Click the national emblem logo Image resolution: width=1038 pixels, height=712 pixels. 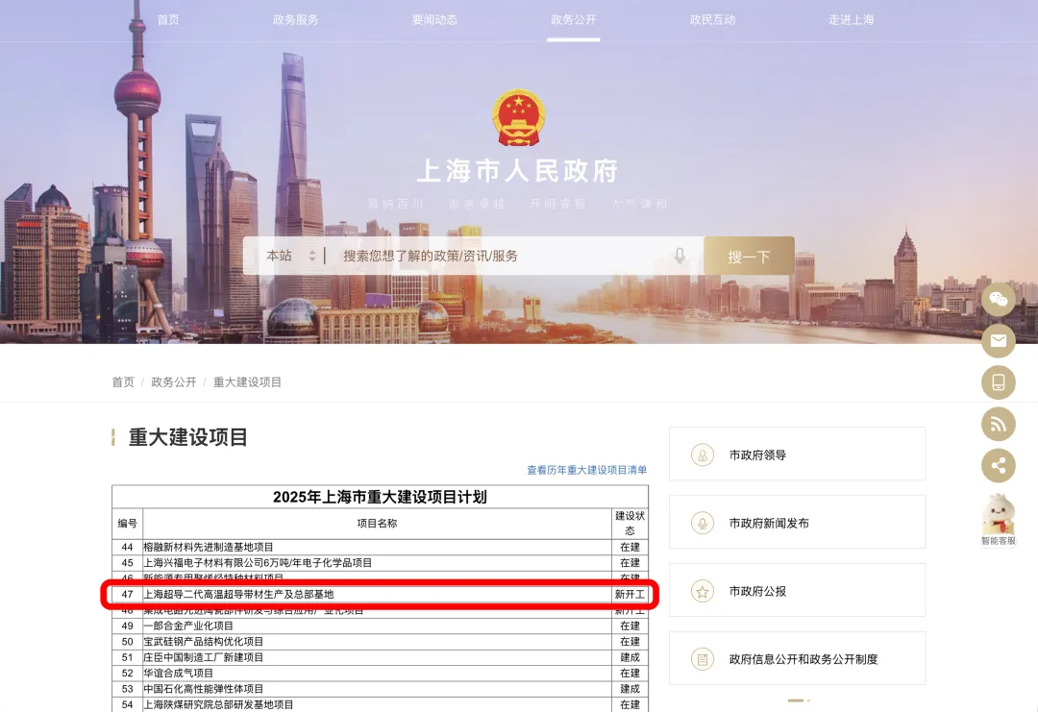point(518,117)
